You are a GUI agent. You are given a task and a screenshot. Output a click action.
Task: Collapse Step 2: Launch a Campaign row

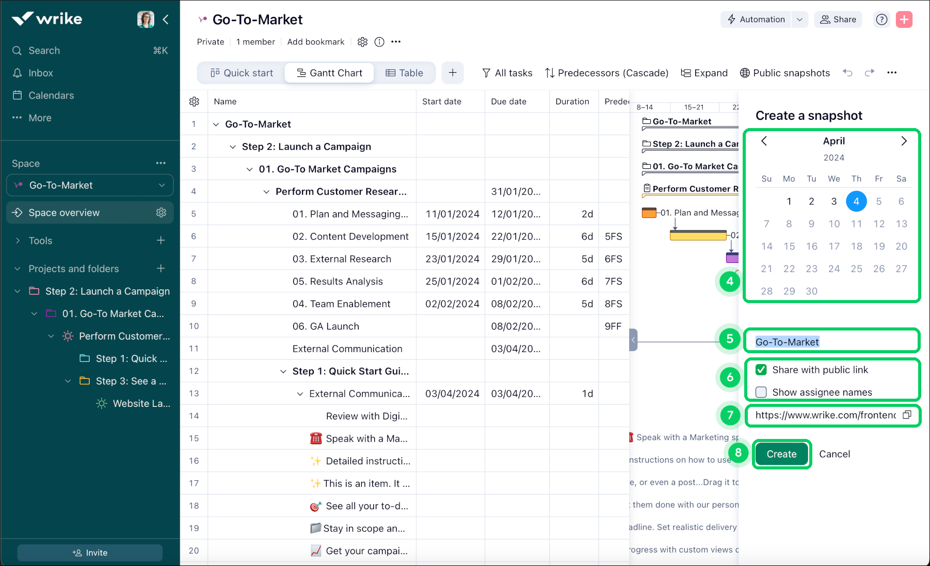tap(233, 147)
